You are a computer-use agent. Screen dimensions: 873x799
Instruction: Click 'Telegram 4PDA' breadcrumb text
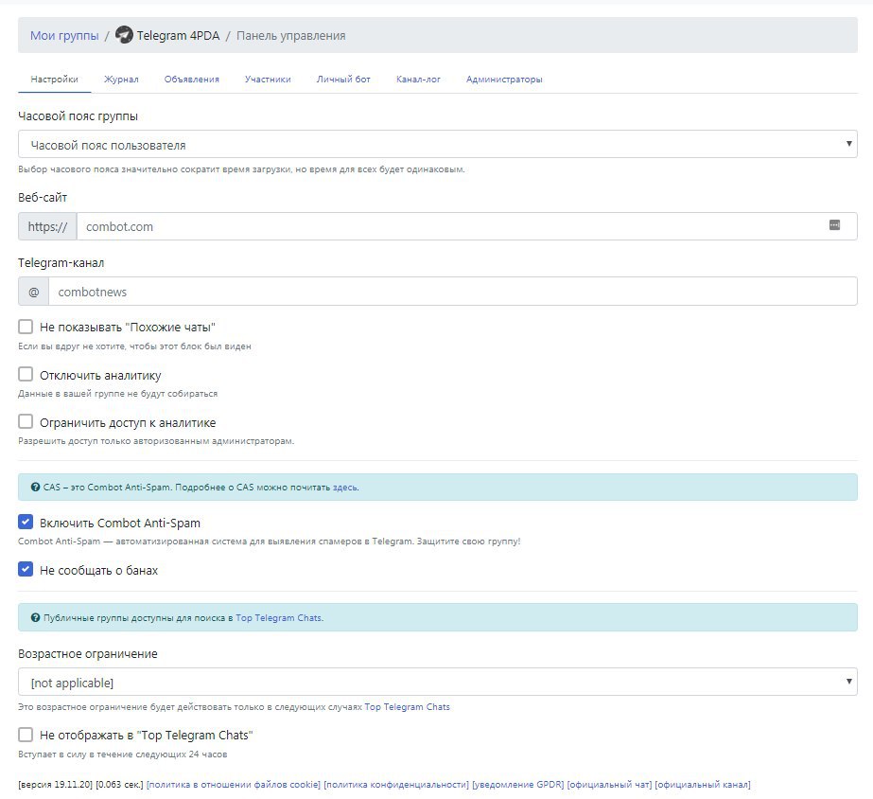178,36
